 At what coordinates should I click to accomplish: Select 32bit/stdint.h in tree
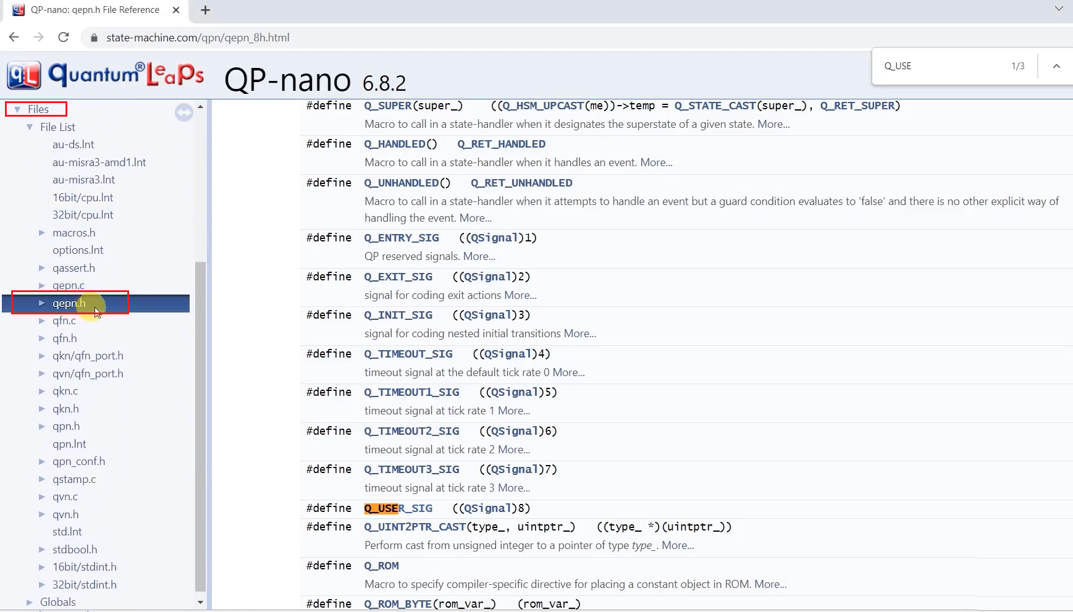pos(85,585)
